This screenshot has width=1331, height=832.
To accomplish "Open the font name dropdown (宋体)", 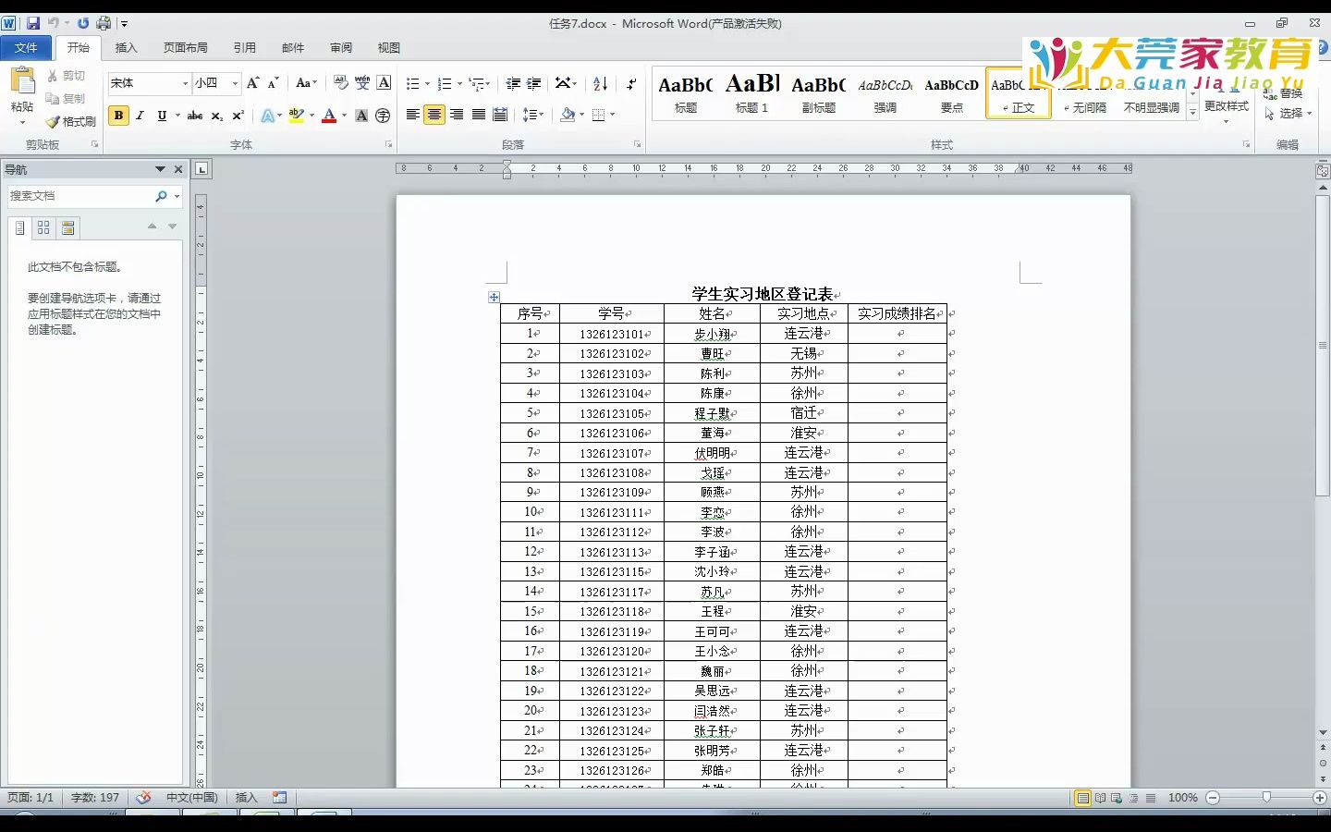I will pyautogui.click(x=184, y=83).
